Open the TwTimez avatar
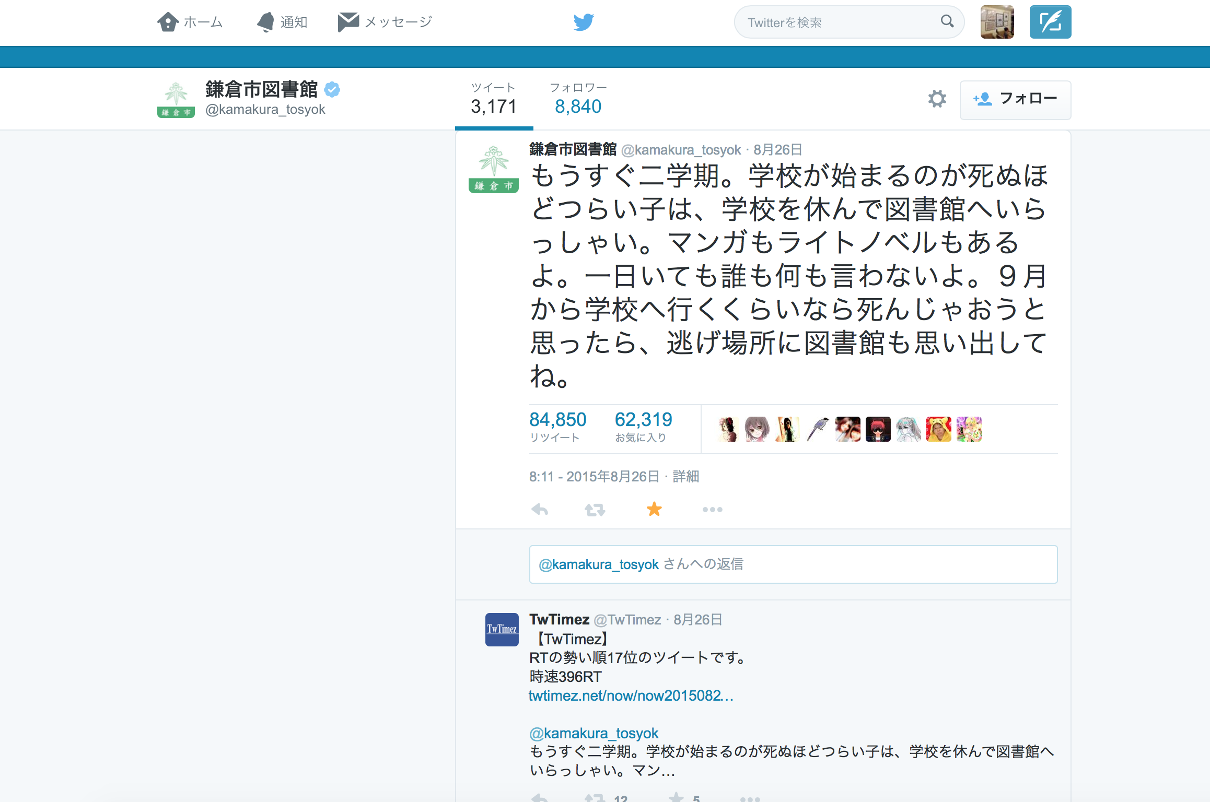Image resolution: width=1210 pixels, height=802 pixels. (x=502, y=630)
